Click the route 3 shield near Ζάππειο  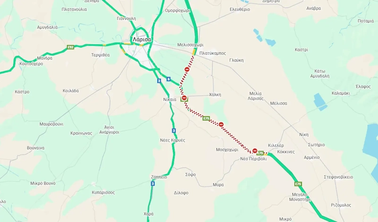pos(153,183)
